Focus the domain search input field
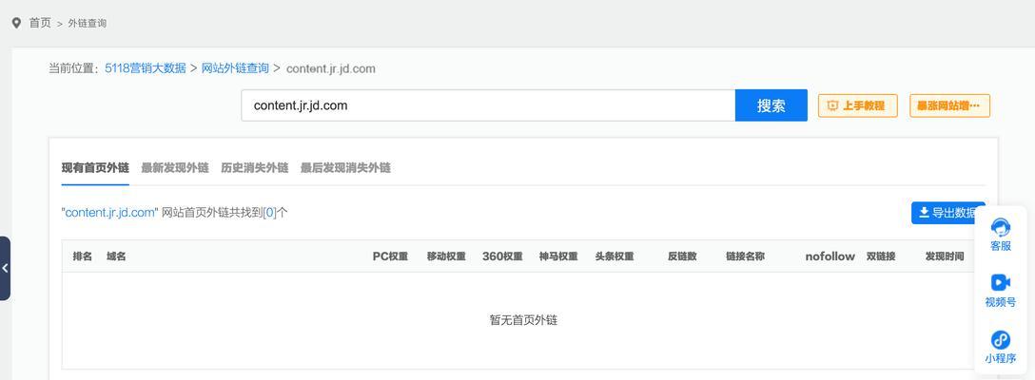1035x380 pixels. click(488, 105)
